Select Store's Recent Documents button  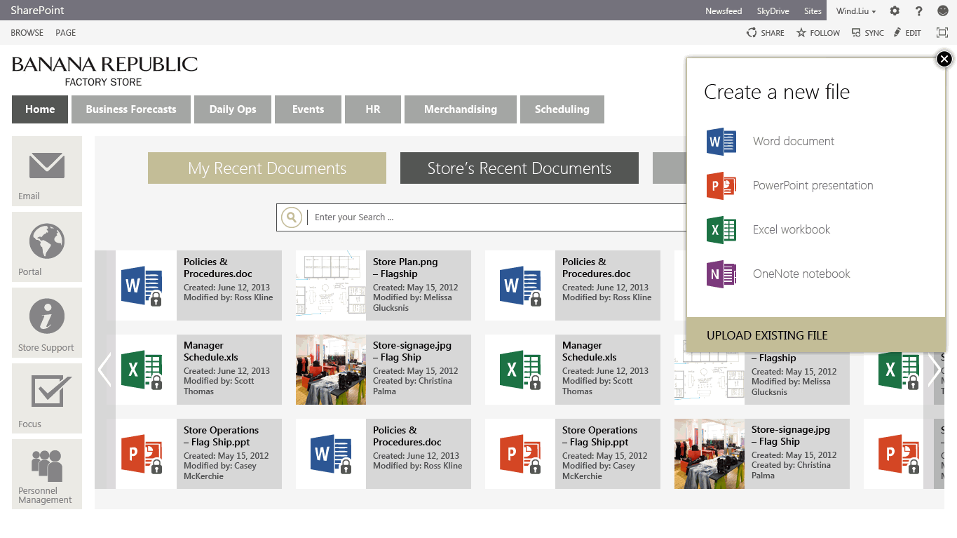[x=520, y=168]
